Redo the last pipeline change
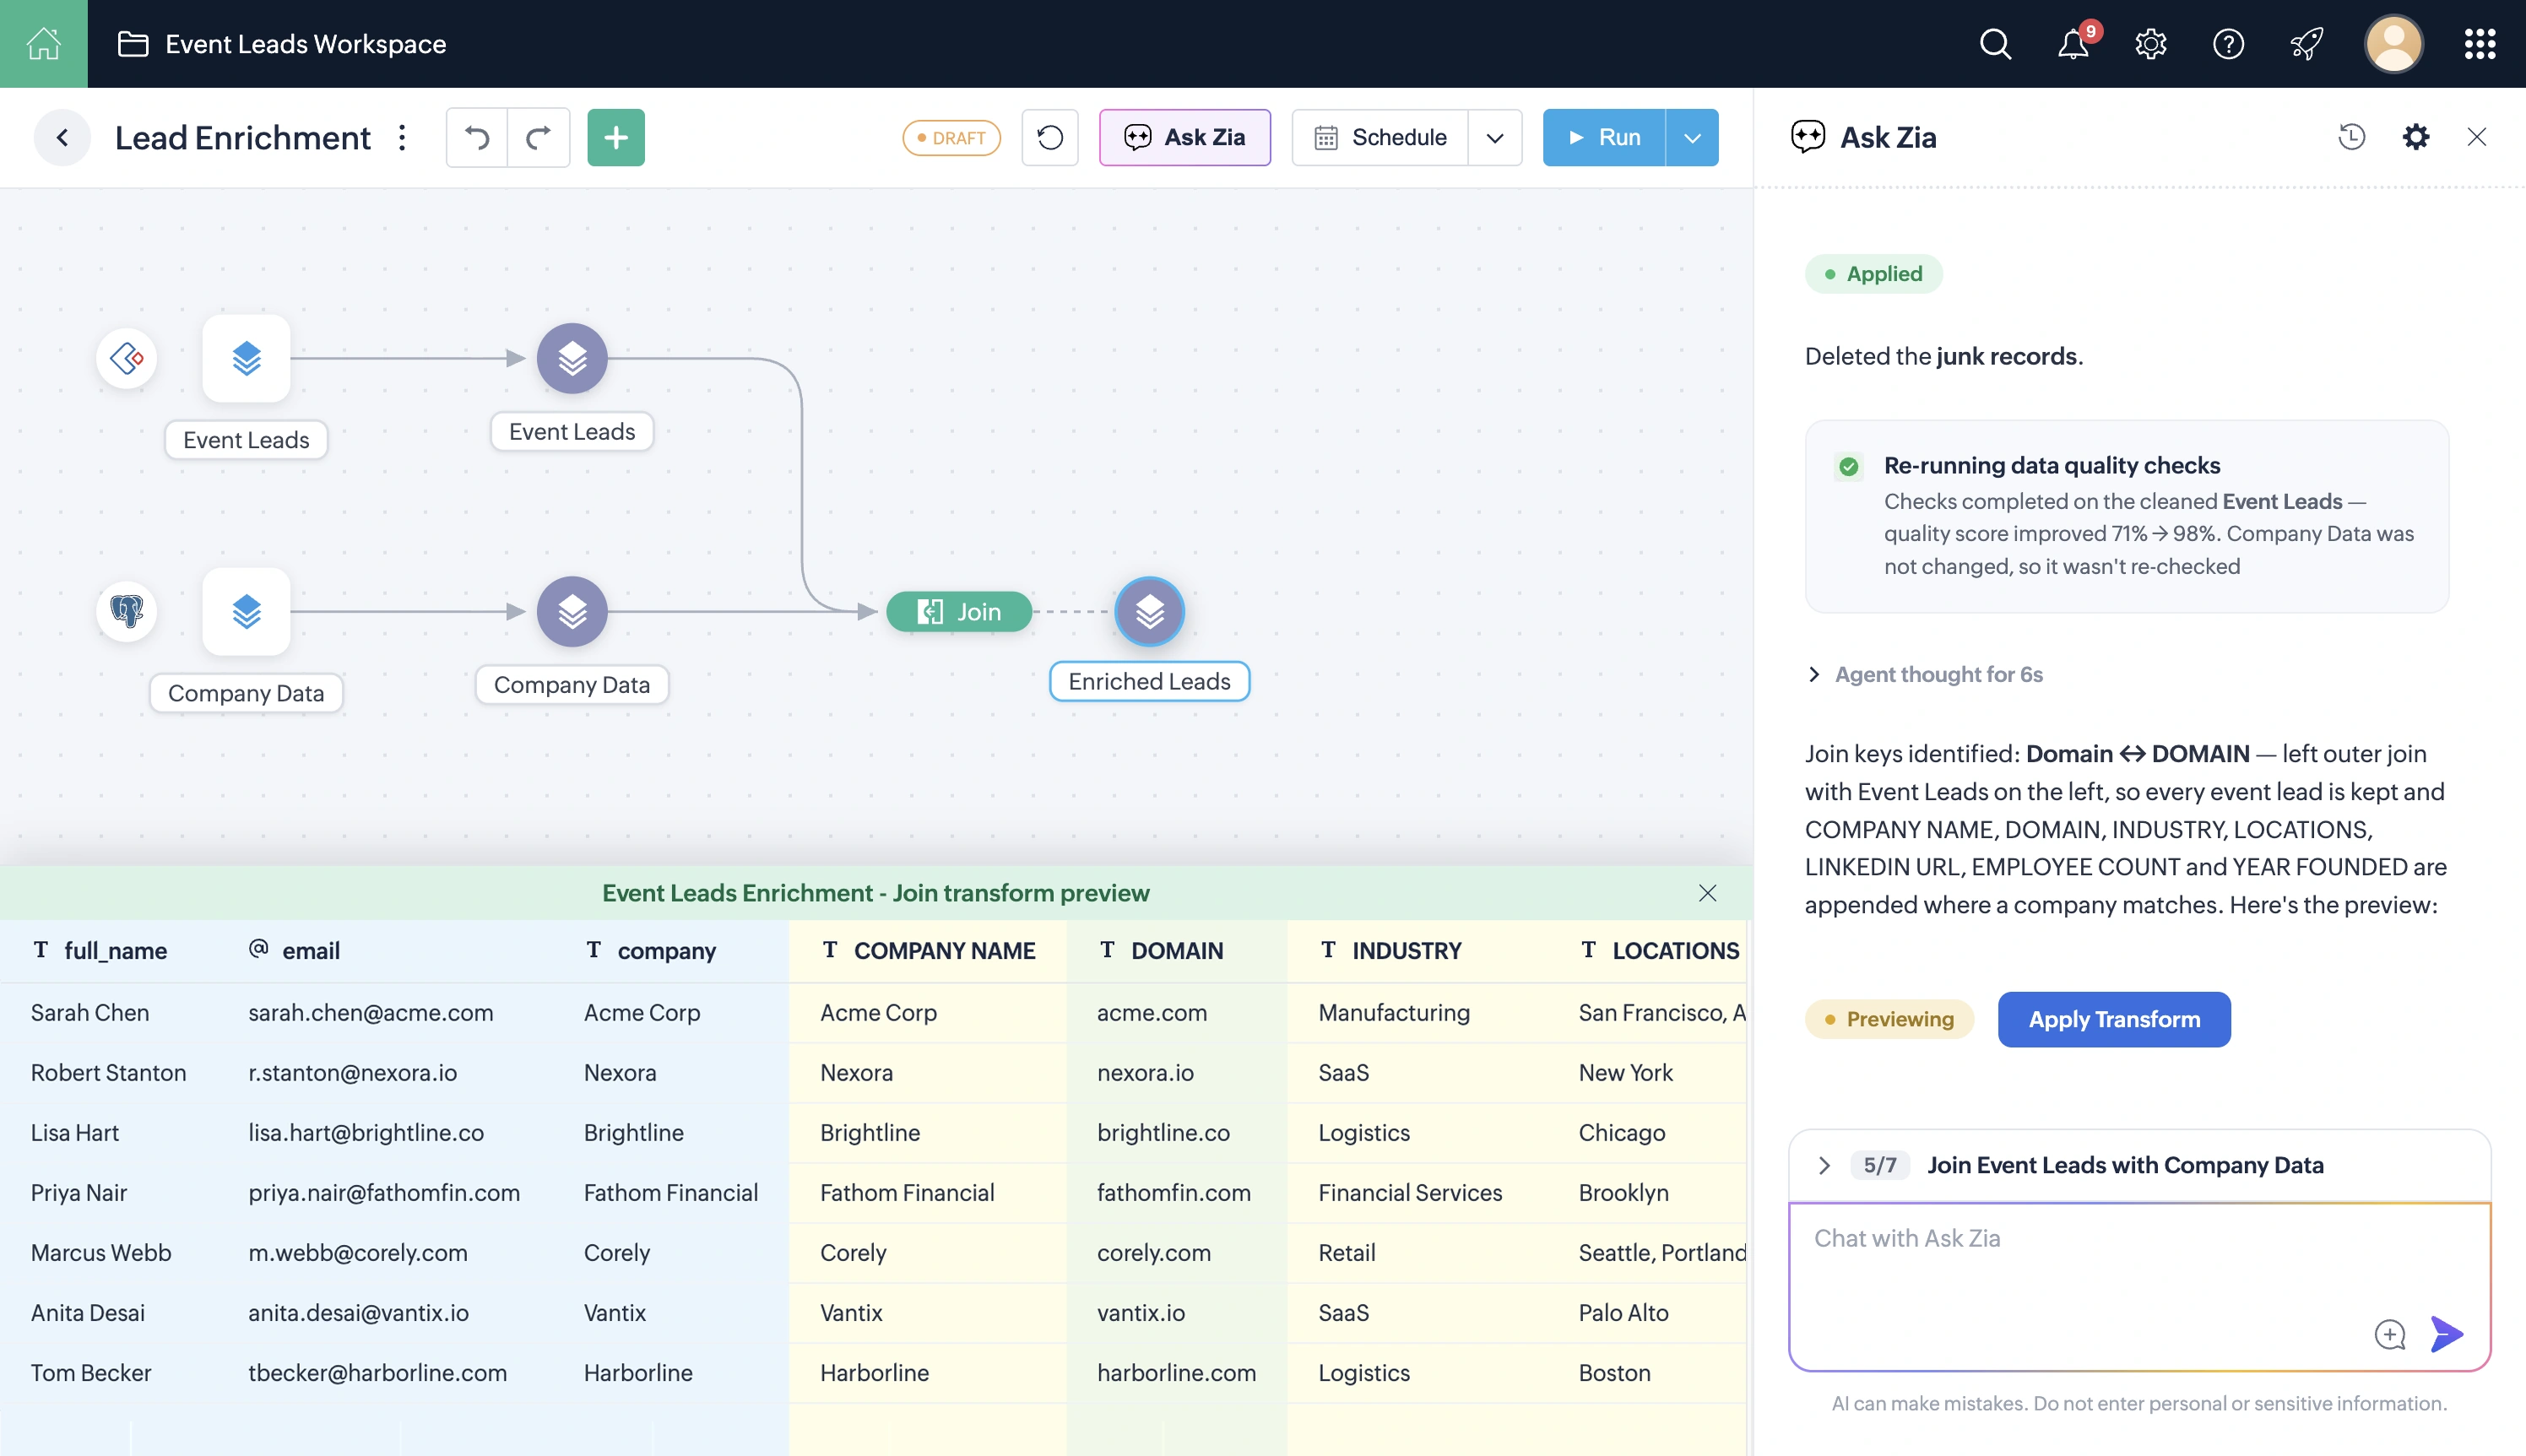 point(539,137)
